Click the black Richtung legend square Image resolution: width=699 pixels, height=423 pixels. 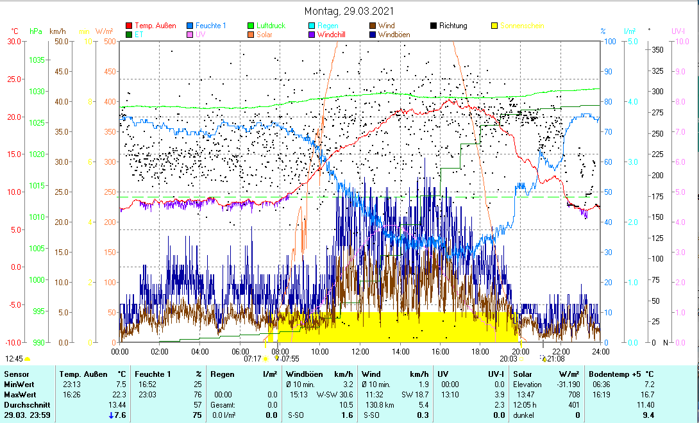434,26
